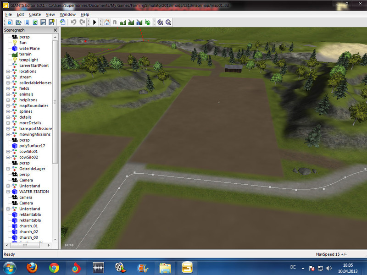This screenshot has height=275, width=367.
Task: Click the Open file toolbar icon
Action: pos(18,22)
